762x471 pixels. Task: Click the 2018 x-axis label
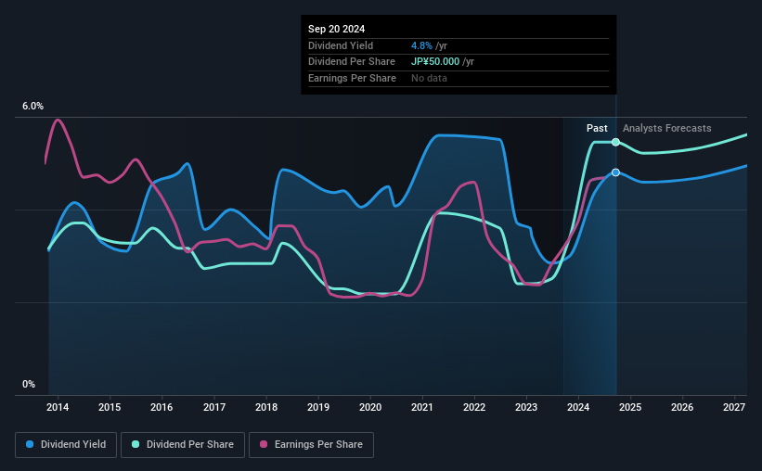[266, 407]
